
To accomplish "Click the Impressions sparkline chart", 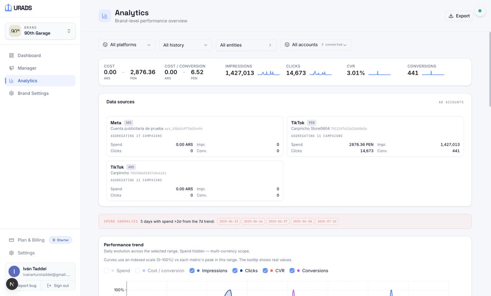I will pos(269,73).
